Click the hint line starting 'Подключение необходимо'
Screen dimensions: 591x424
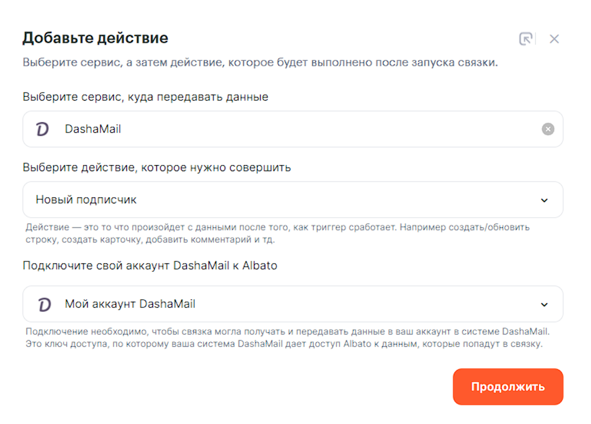pos(287,331)
